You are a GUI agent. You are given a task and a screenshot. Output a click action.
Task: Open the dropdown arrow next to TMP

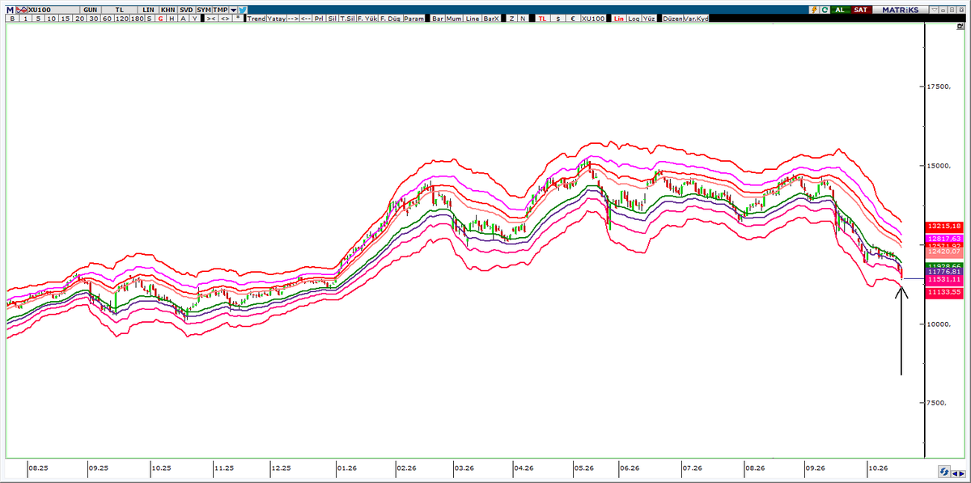pyautogui.click(x=233, y=9)
